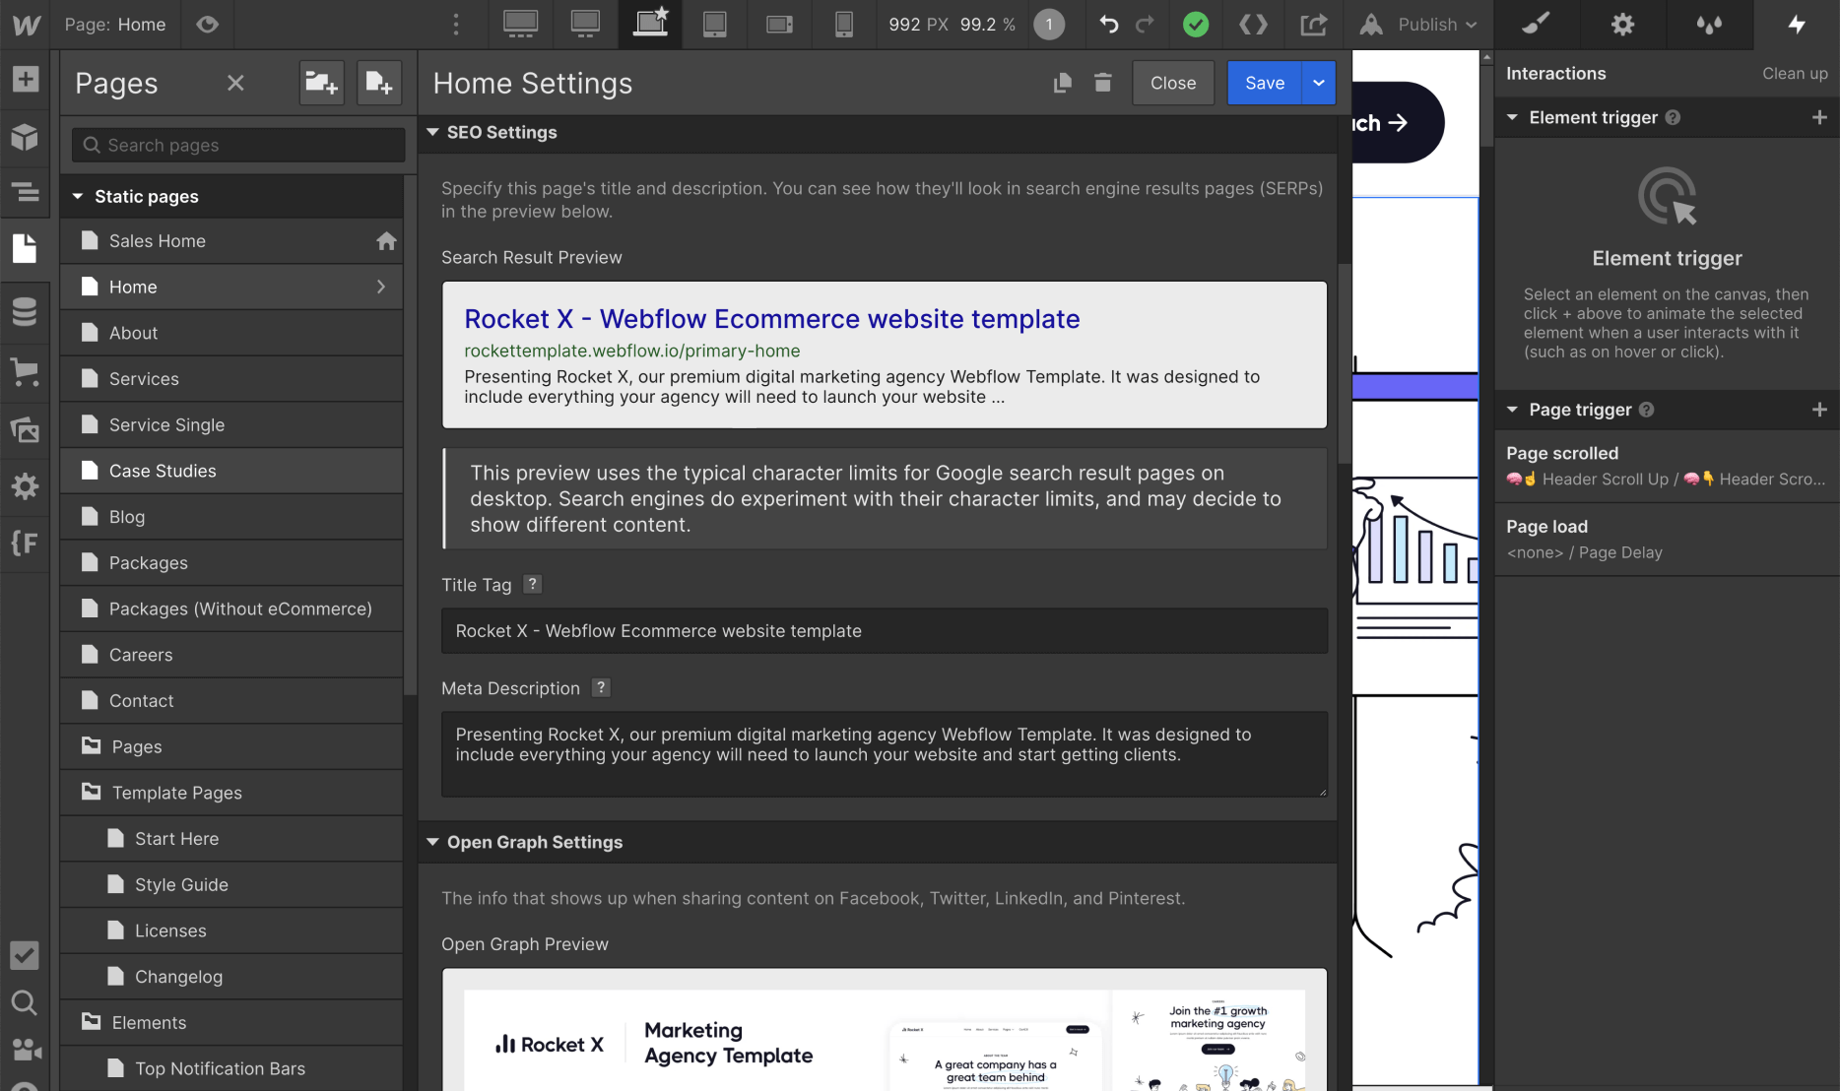1840x1091 pixels.
Task: Open the Ecommerce cart panel
Action: (x=26, y=371)
